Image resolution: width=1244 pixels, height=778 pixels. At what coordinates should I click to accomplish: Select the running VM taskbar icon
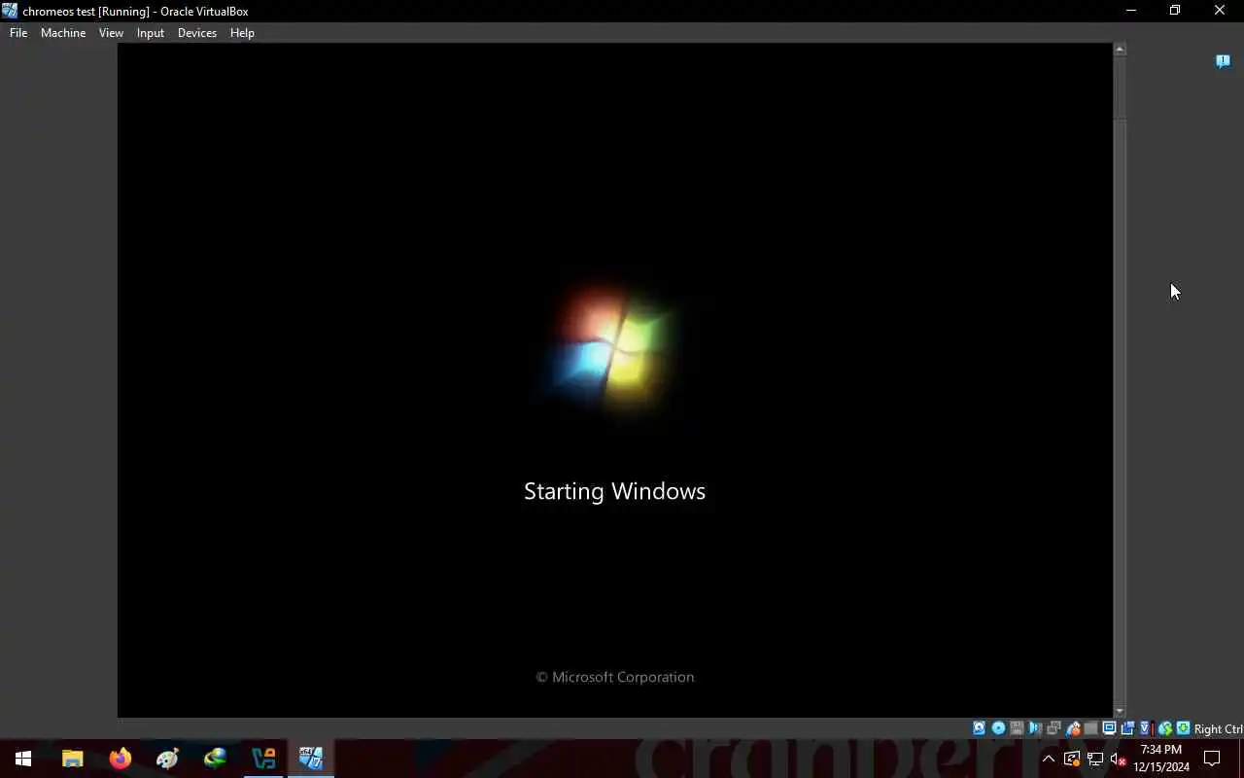(311, 759)
